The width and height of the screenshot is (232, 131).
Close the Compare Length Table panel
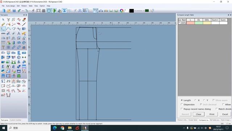pyautogui.click(x=231, y=15)
